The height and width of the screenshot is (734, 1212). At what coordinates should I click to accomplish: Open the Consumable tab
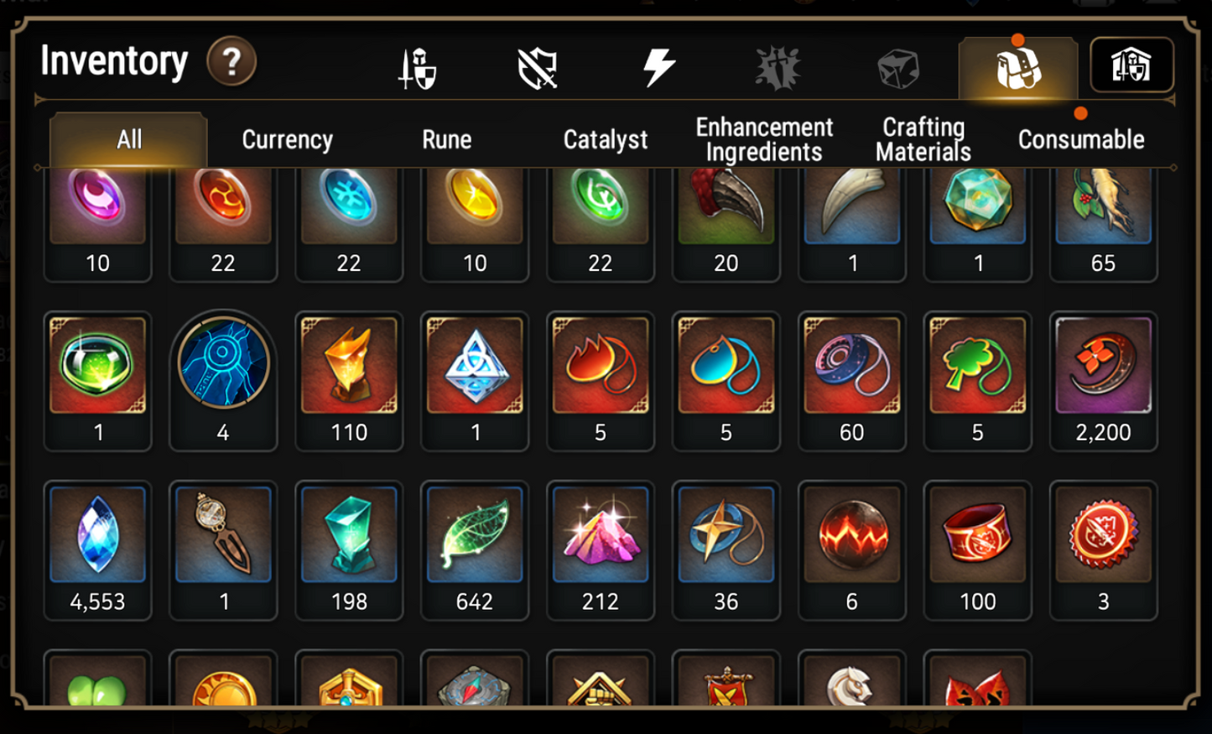[1081, 139]
